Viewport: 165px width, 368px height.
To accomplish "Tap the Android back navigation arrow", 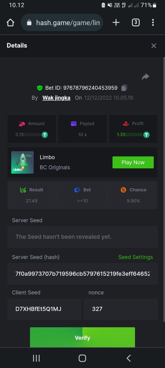I will (x=129, y=358).
